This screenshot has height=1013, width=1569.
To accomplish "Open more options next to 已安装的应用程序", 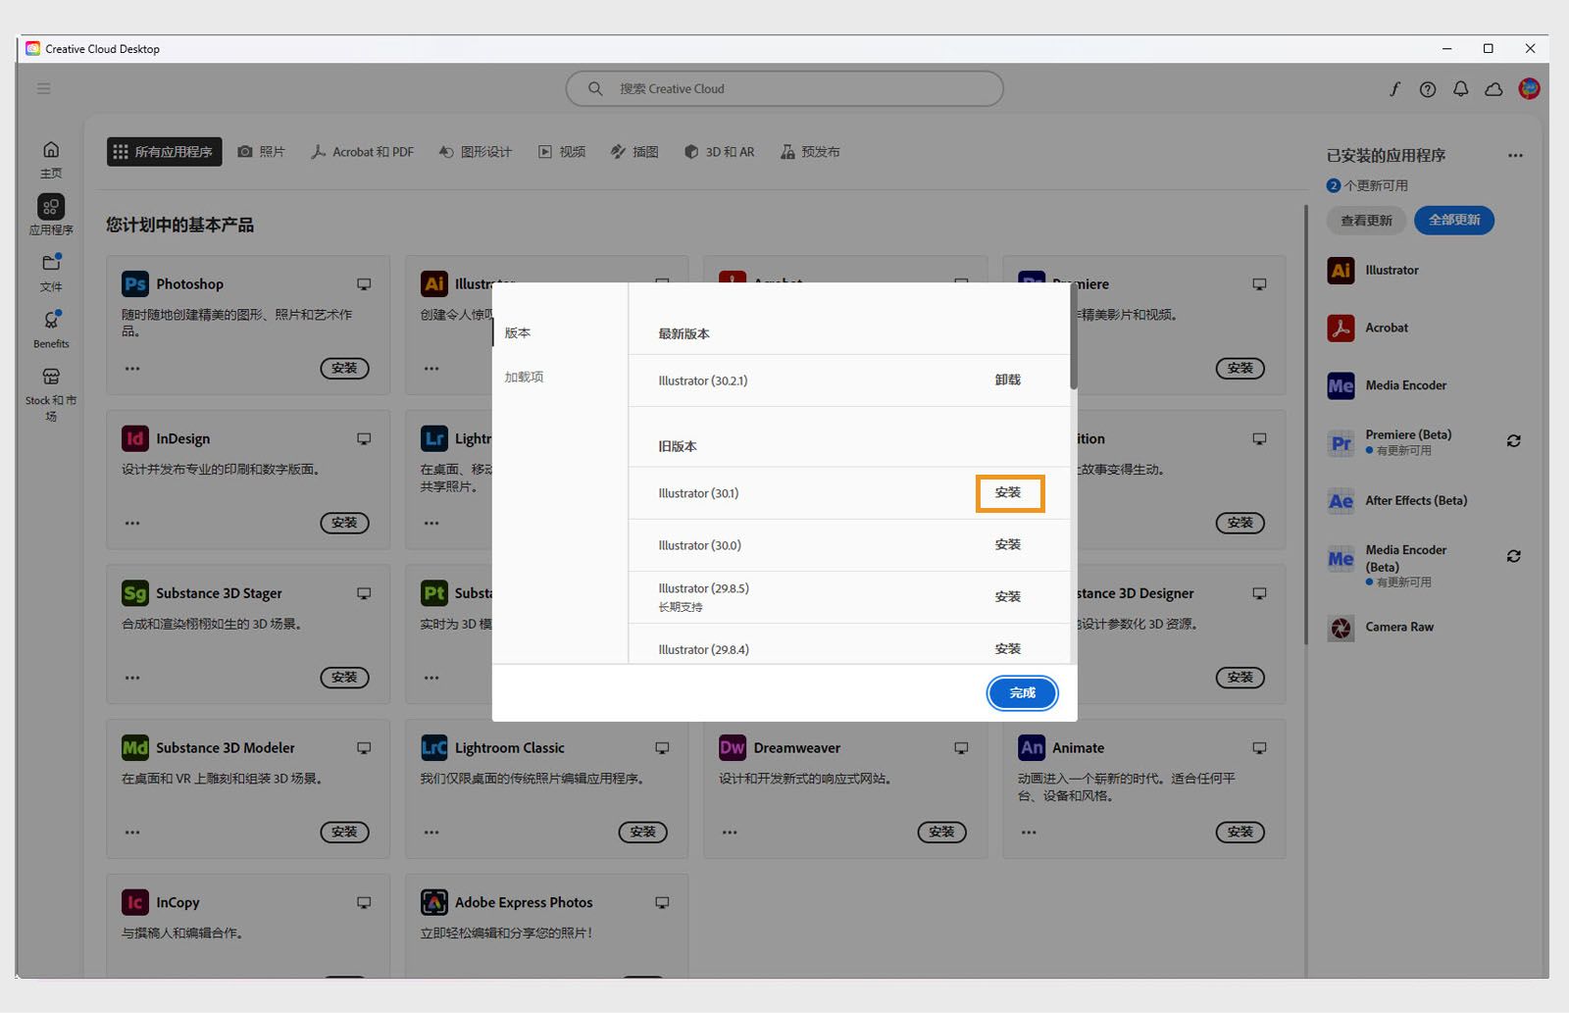I will pos(1515,155).
